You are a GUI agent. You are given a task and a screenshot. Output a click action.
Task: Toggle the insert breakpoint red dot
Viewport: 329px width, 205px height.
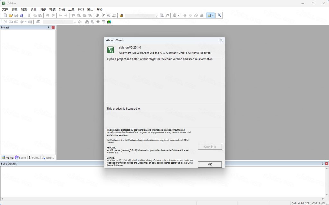point(185,15)
